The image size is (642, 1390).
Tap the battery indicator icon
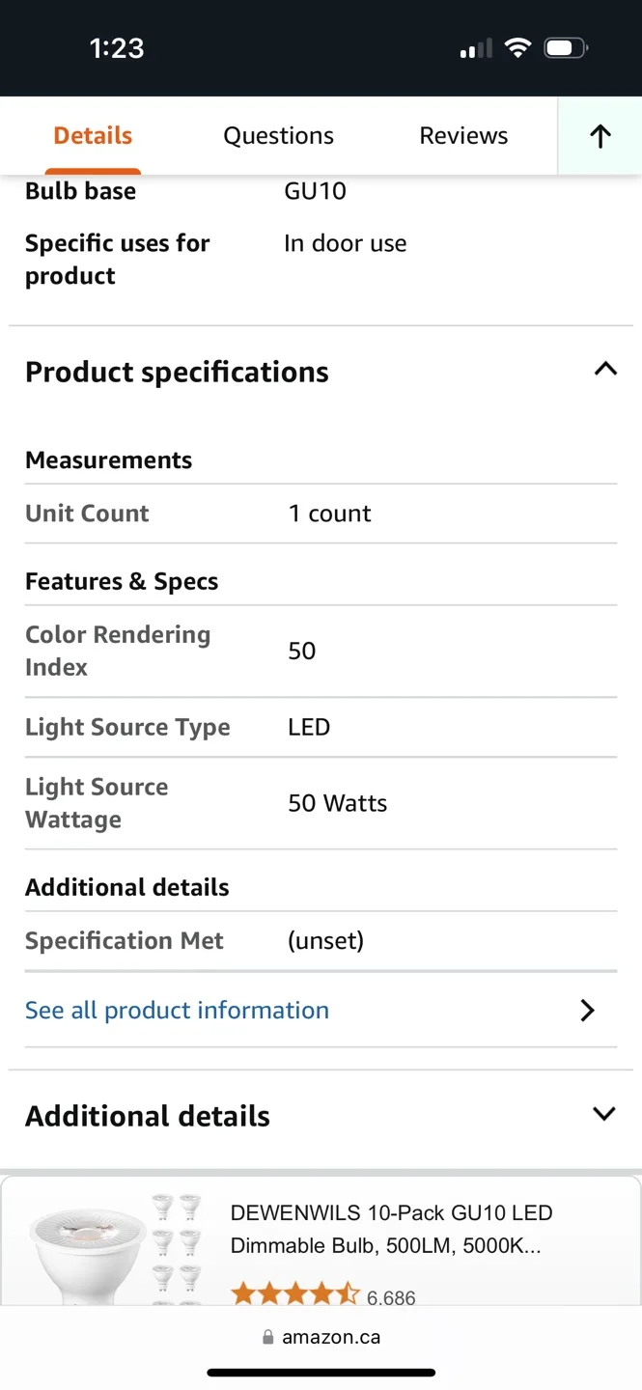[x=566, y=46]
